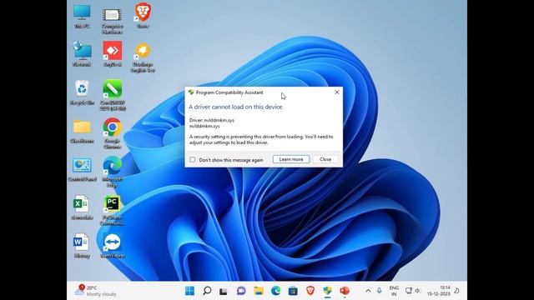Expand the hidden system tray icons chevron
Viewport: 534px width, 300px height.
pyautogui.click(x=368, y=291)
